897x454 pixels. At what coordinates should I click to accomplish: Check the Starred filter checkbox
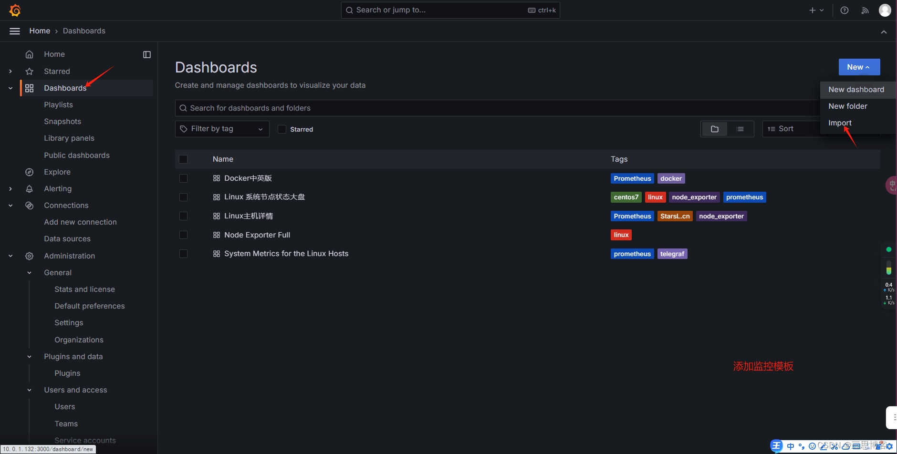point(282,129)
